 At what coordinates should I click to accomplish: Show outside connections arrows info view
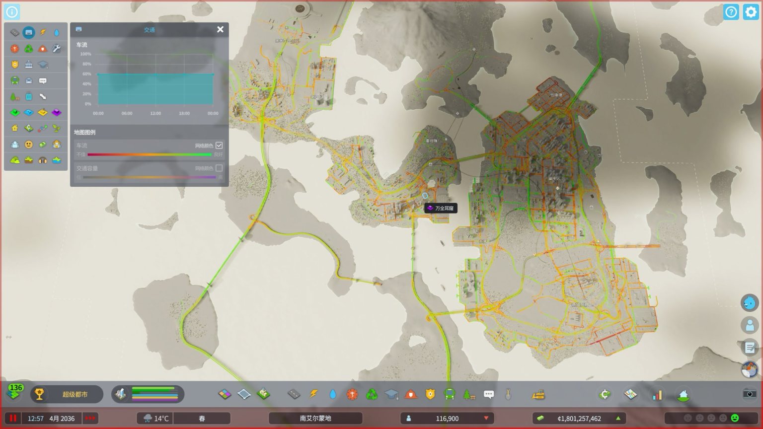(43, 96)
